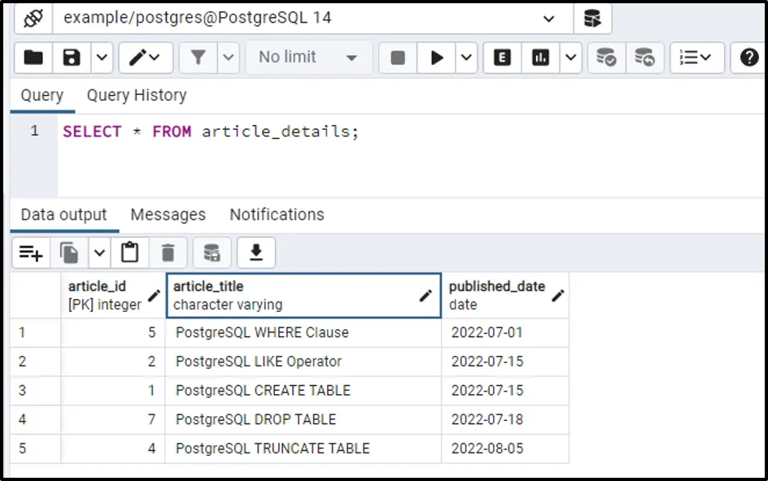This screenshot has width=768, height=481.
Task: Click the Paste clipboard icon in Data output
Action: [129, 253]
